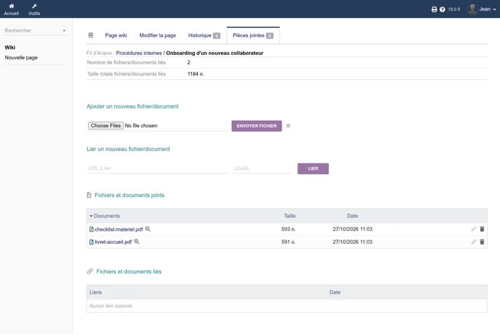
Task: Click date of checklist-materiel.pdf row
Action: click(x=352, y=229)
